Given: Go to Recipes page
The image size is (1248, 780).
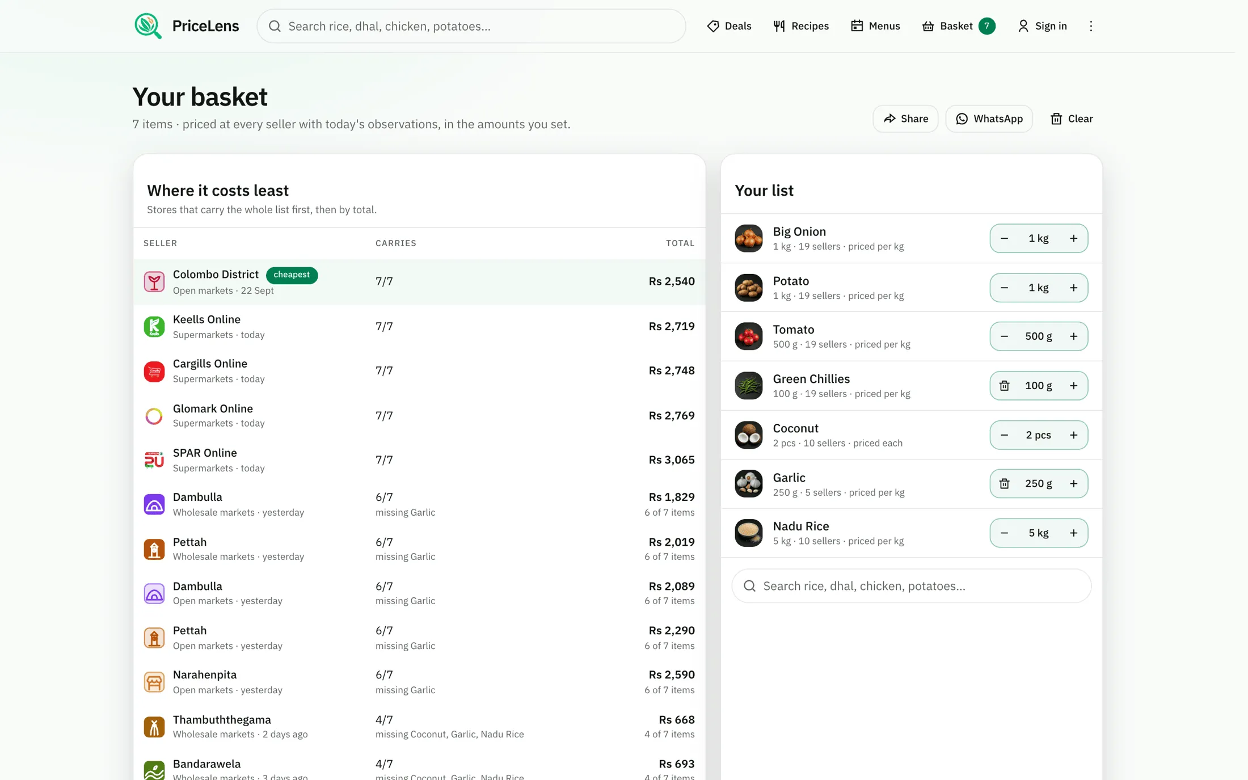Looking at the screenshot, I should click(800, 26).
